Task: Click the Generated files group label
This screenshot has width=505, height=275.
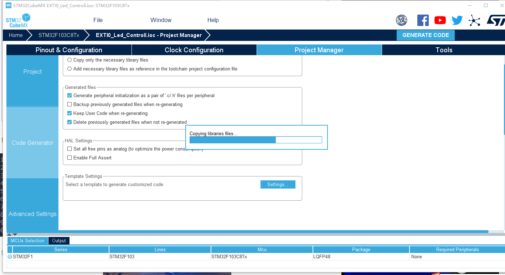Action: [80, 87]
